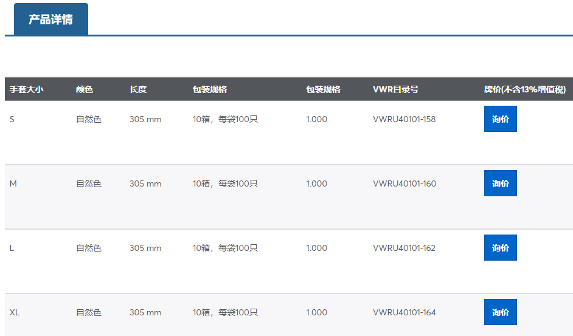
Task: Click the 牌价(不含13%增值税) column header
Action: pos(525,89)
